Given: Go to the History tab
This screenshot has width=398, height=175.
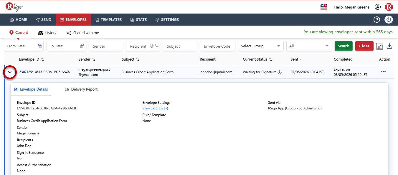Looking at the screenshot, I should [47, 33].
